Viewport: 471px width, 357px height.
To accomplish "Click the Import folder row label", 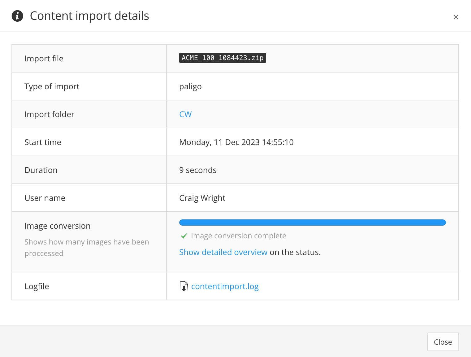I will [x=50, y=114].
